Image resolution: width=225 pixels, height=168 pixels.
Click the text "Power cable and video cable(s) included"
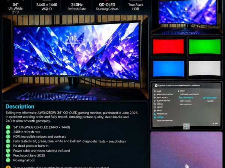click(42, 151)
